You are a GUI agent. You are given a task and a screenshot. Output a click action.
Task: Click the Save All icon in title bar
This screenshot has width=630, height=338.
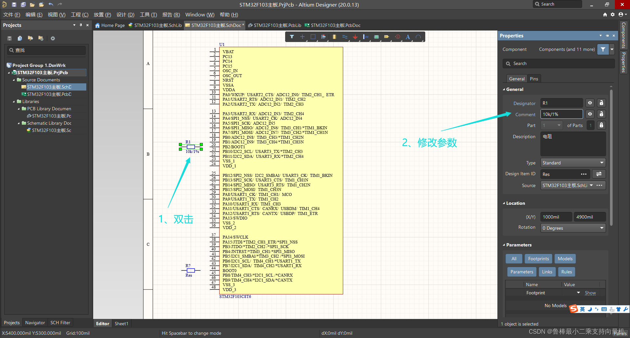point(23,5)
